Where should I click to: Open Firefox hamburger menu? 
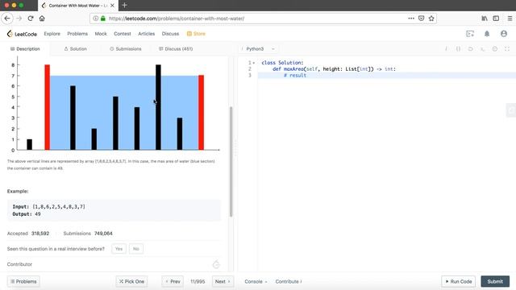[510, 19]
